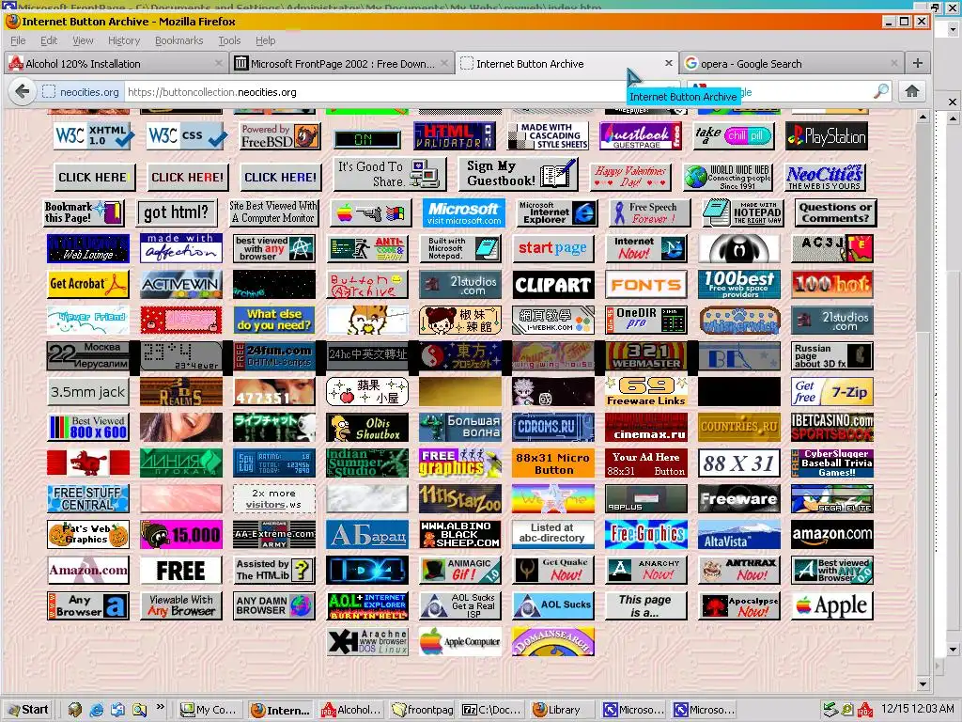This screenshot has height=722, width=962.
Task: Open the Tools menu
Action: pyautogui.click(x=229, y=40)
